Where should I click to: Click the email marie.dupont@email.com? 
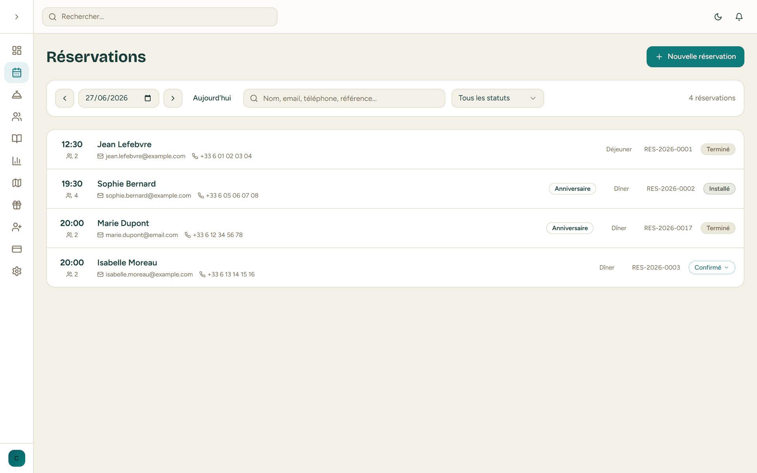pyautogui.click(x=142, y=235)
